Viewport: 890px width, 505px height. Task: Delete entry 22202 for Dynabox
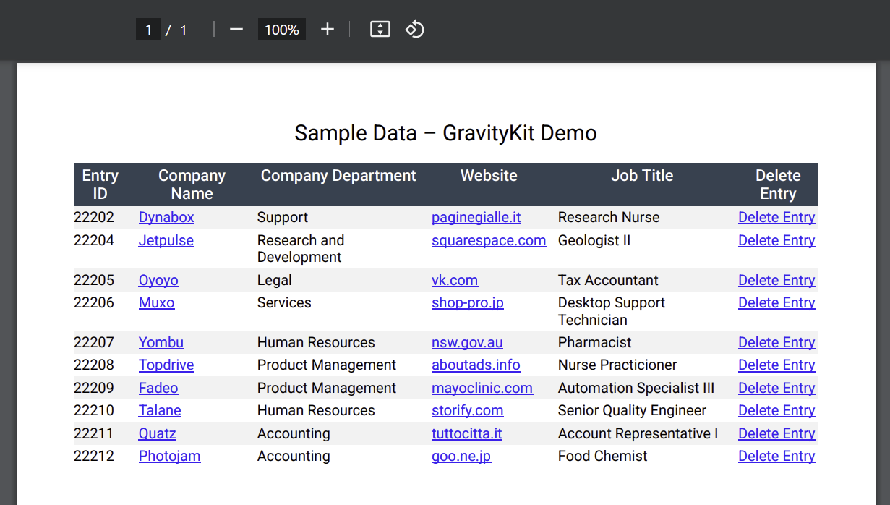point(776,218)
